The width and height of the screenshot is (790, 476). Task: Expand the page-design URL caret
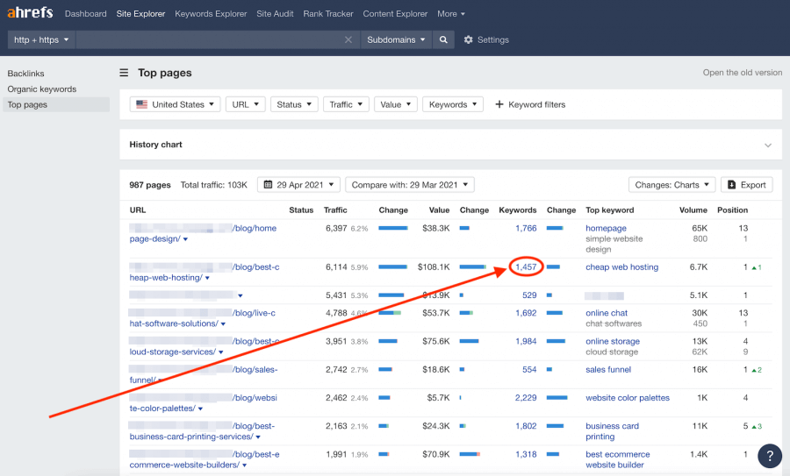[185, 239]
